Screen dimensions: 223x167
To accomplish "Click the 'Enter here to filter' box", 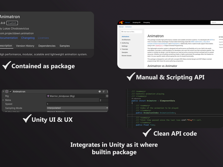I will tap(132, 32).
